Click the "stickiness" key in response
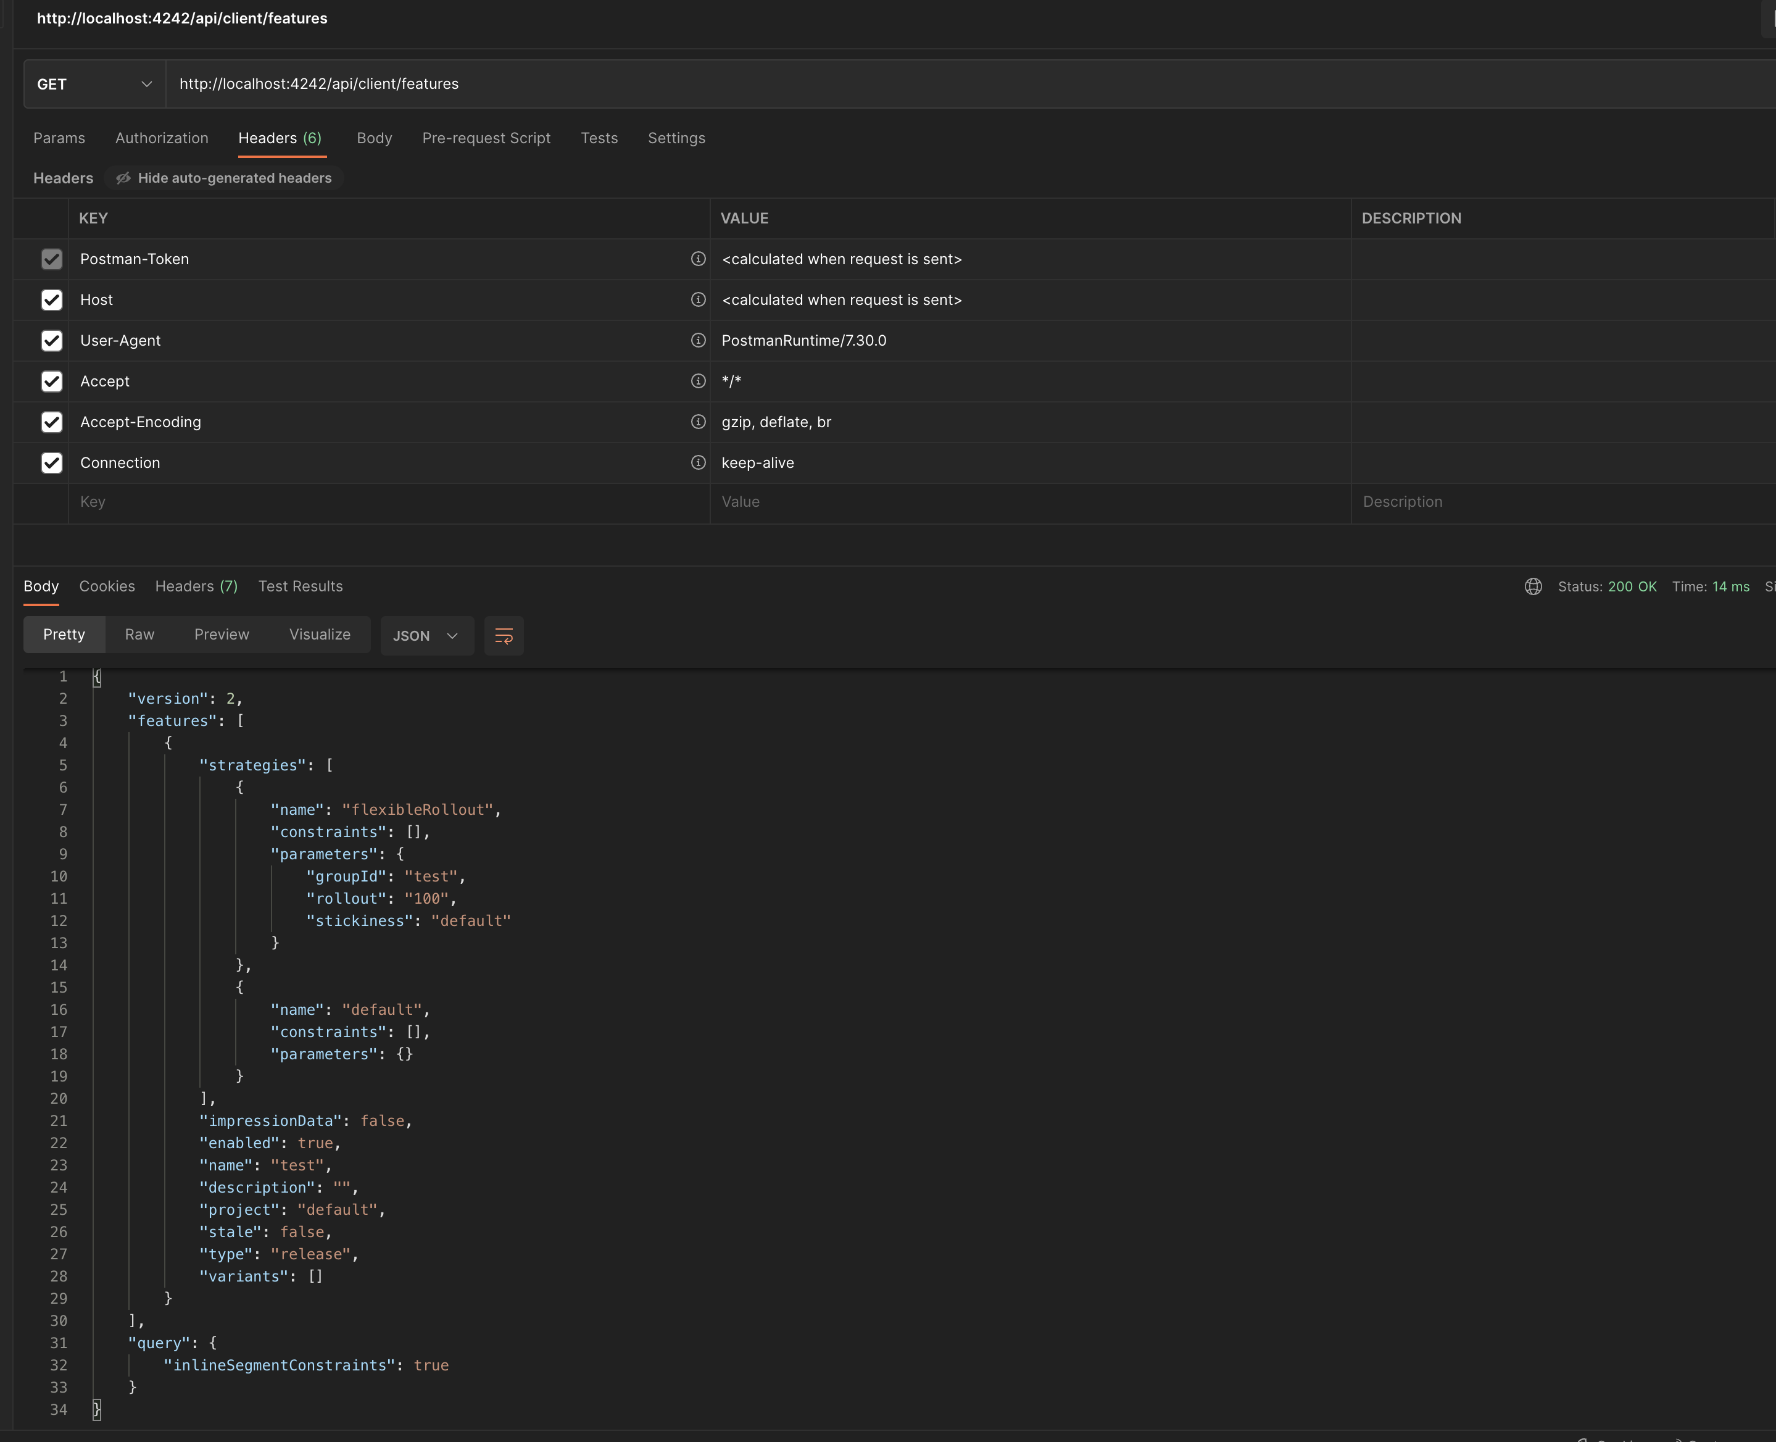Image resolution: width=1776 pixels, height=1442 pixels. click(x=360, y=921)
